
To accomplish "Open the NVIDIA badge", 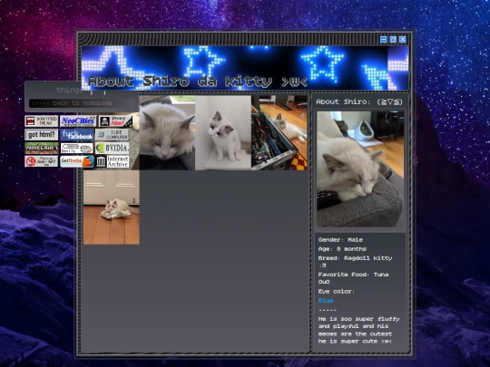I will (113, 149).
